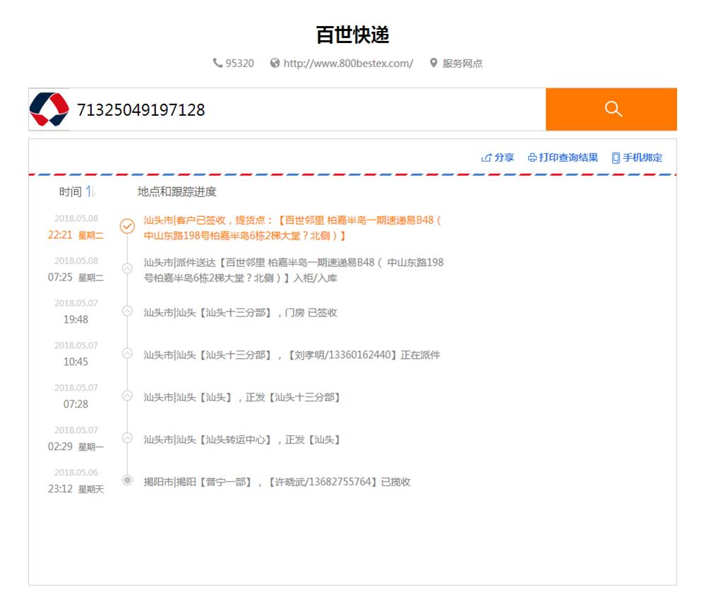This screenshot has height=599, width=706.
Task: Click the 02:29 星期一 timestamp
Action: [x=76, y=446]
